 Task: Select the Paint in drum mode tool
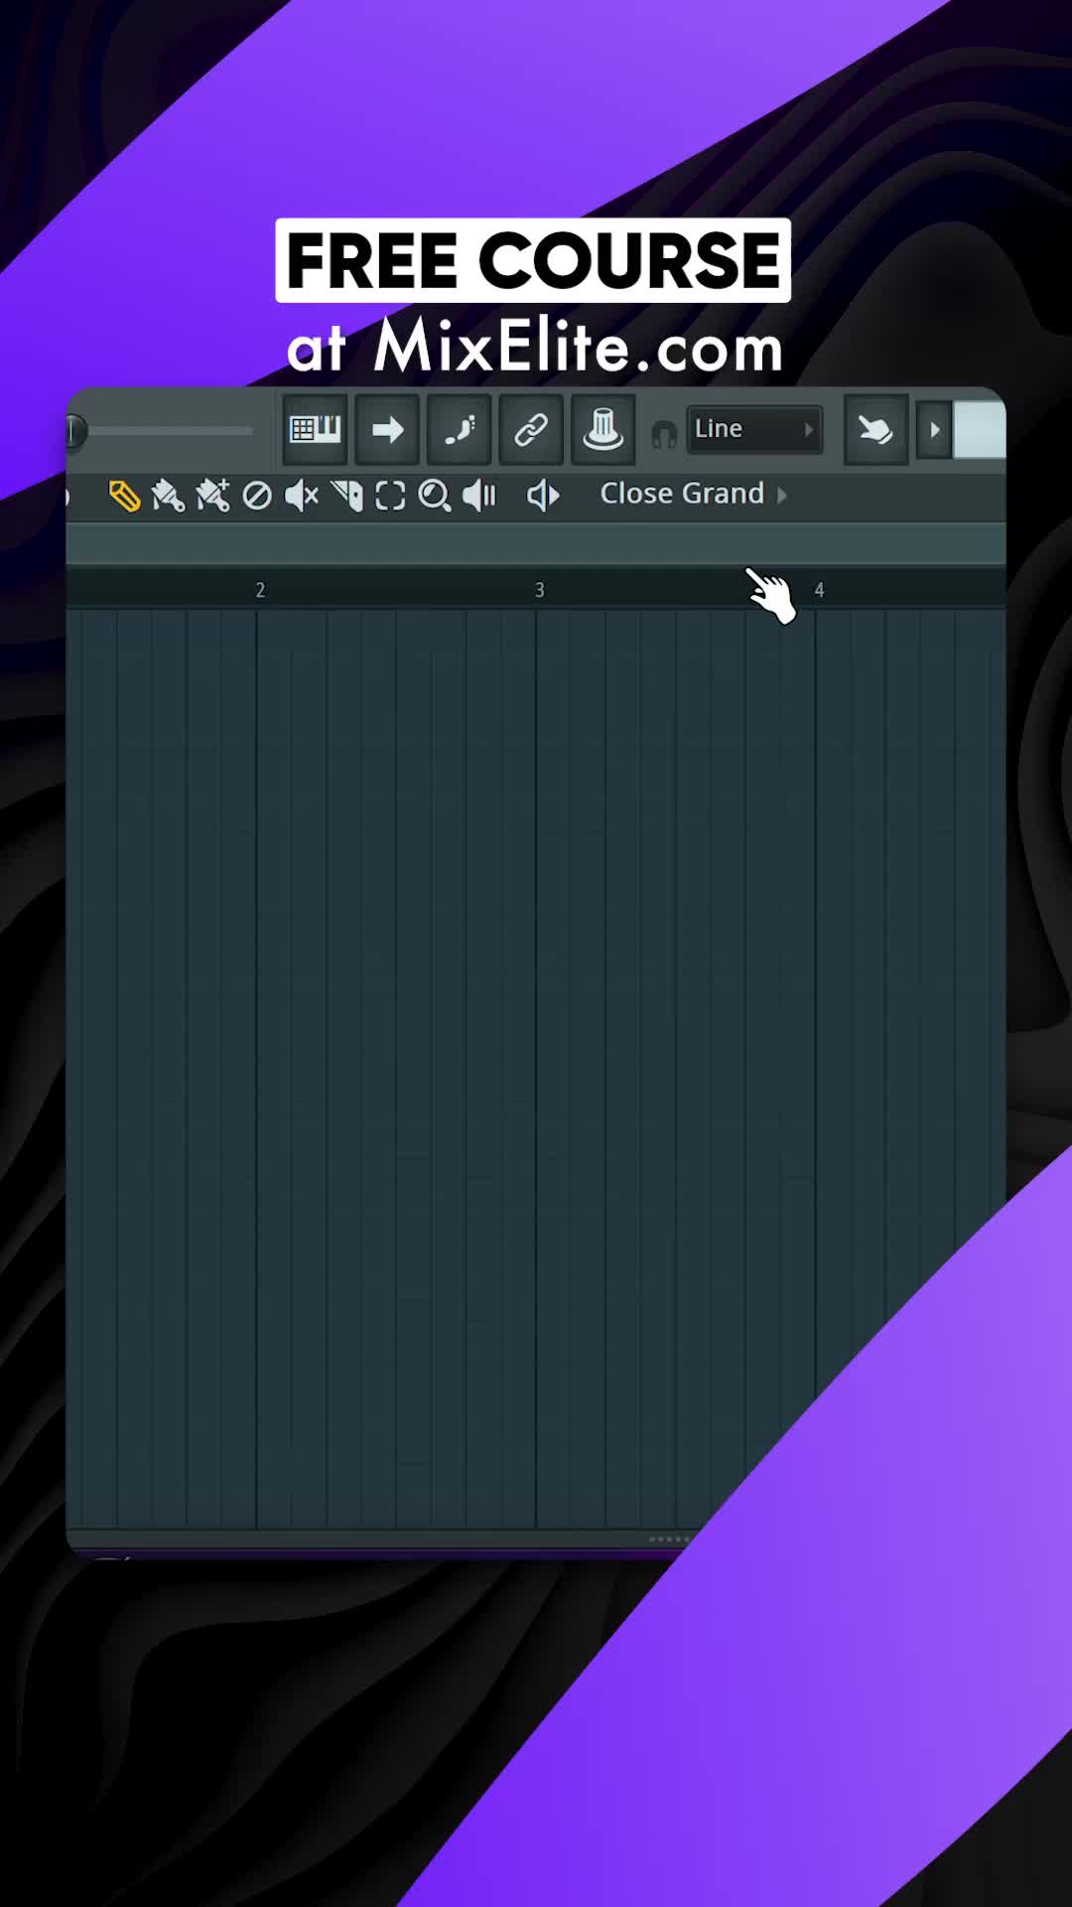pyautogui.click(x=212, y=495)
